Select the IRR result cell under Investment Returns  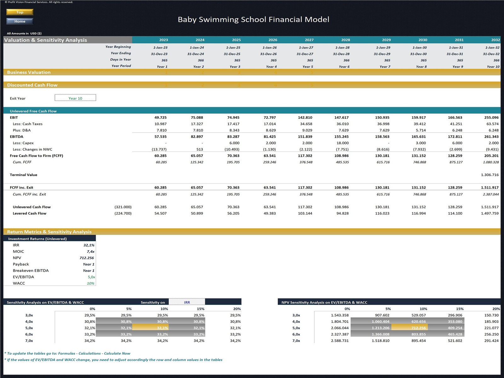tap(89, 245)
